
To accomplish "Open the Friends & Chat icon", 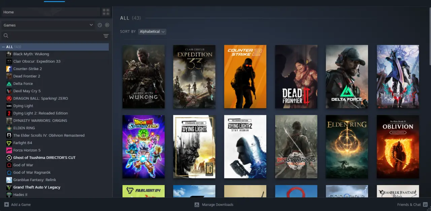I will pyautogui.click(x=425, y=205).
